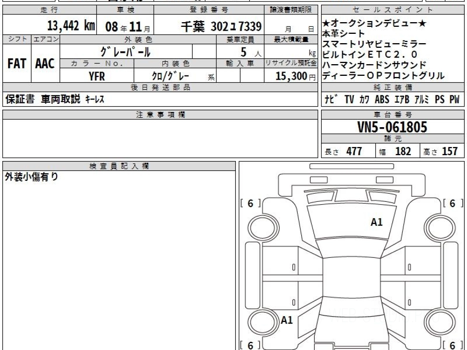The width and height of the screenshot is (467, 350).
Task: Click the 外装色 header
Action: 138,39
